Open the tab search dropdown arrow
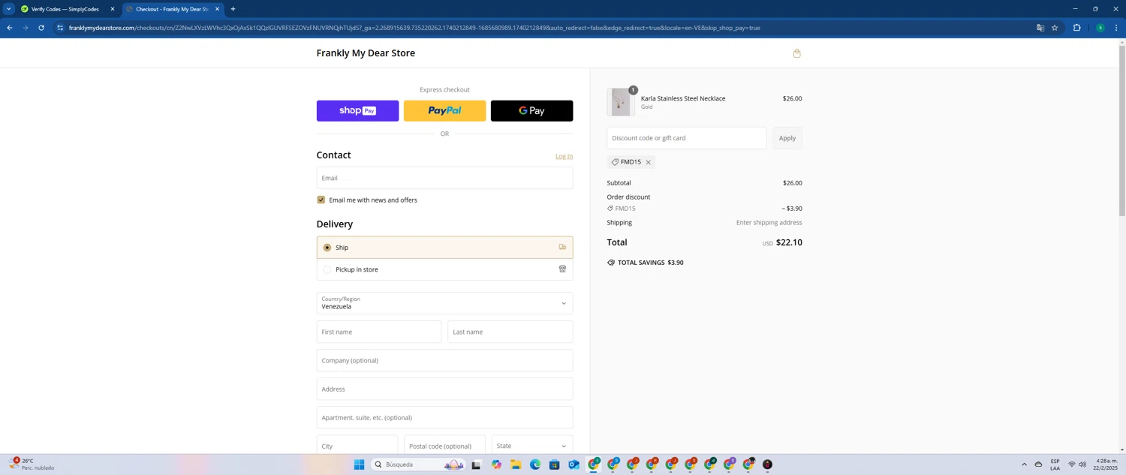1126x475 pixels. click(9, 9)
